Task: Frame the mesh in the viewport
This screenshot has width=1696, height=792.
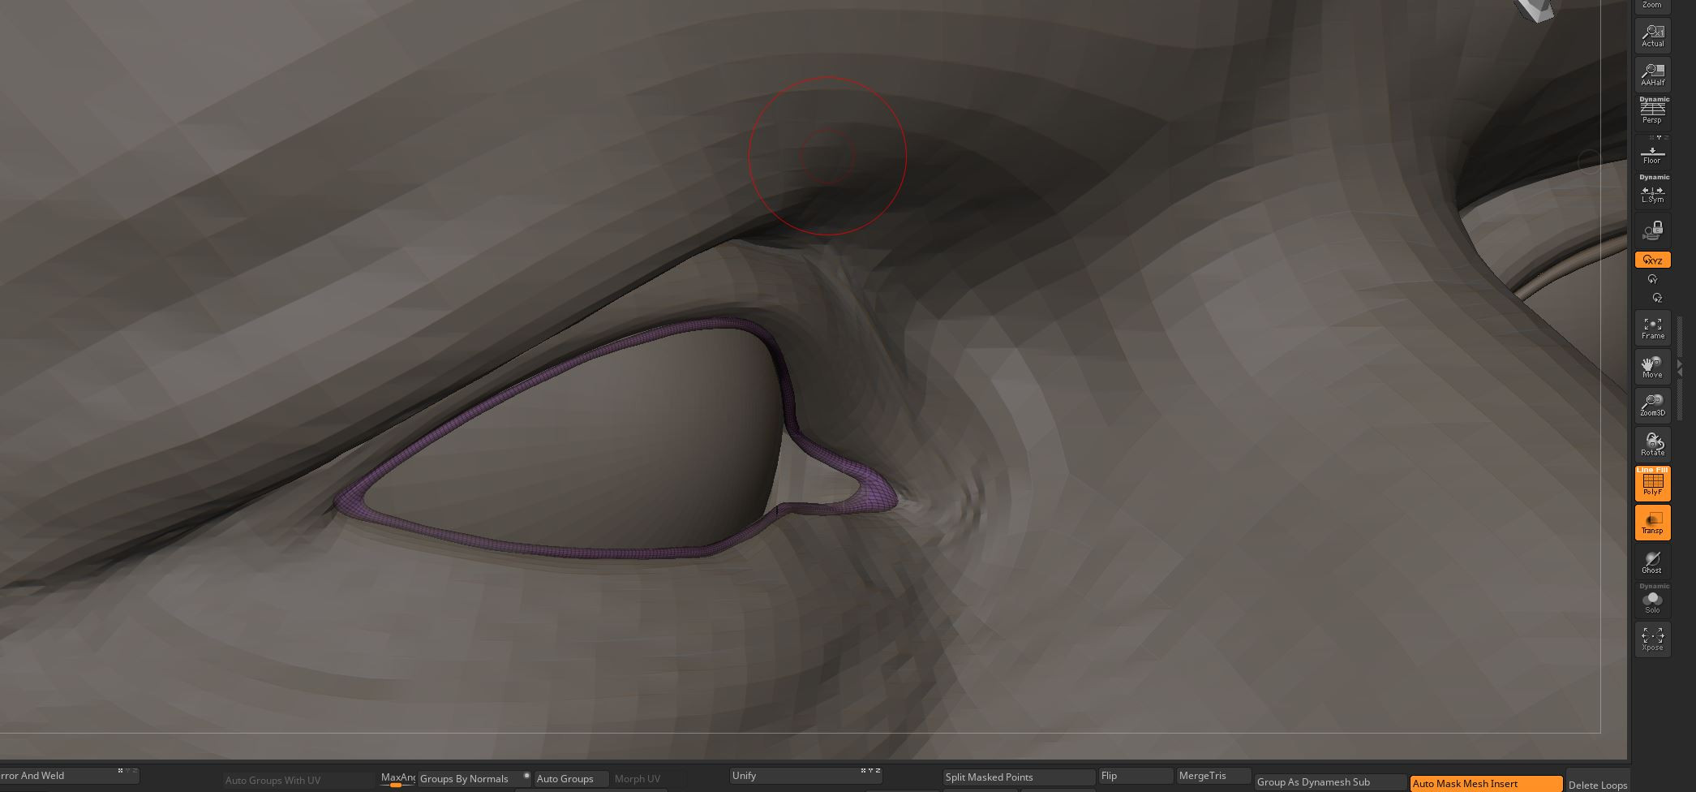Action: tap(1652, 328)
